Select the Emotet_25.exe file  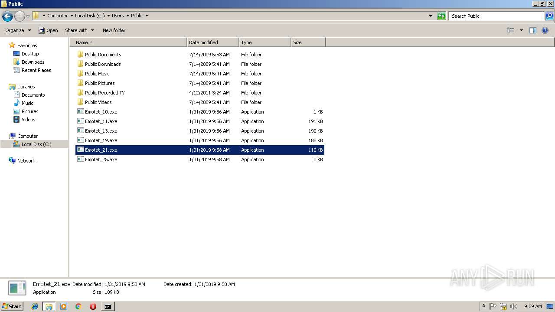point(200,159)
